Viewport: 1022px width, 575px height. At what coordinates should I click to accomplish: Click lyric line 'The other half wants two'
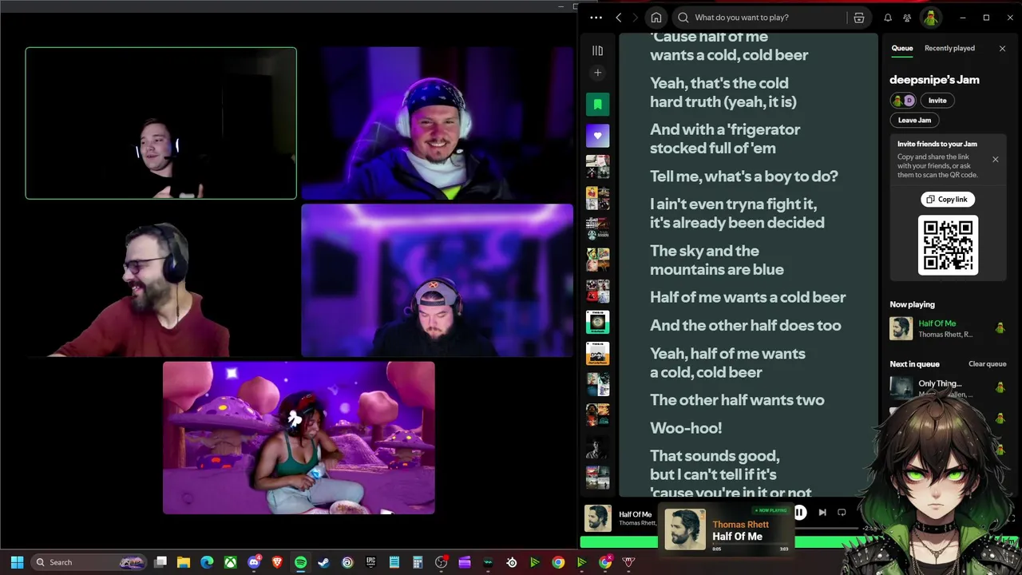pyautogui.click(x=737, y=400)
